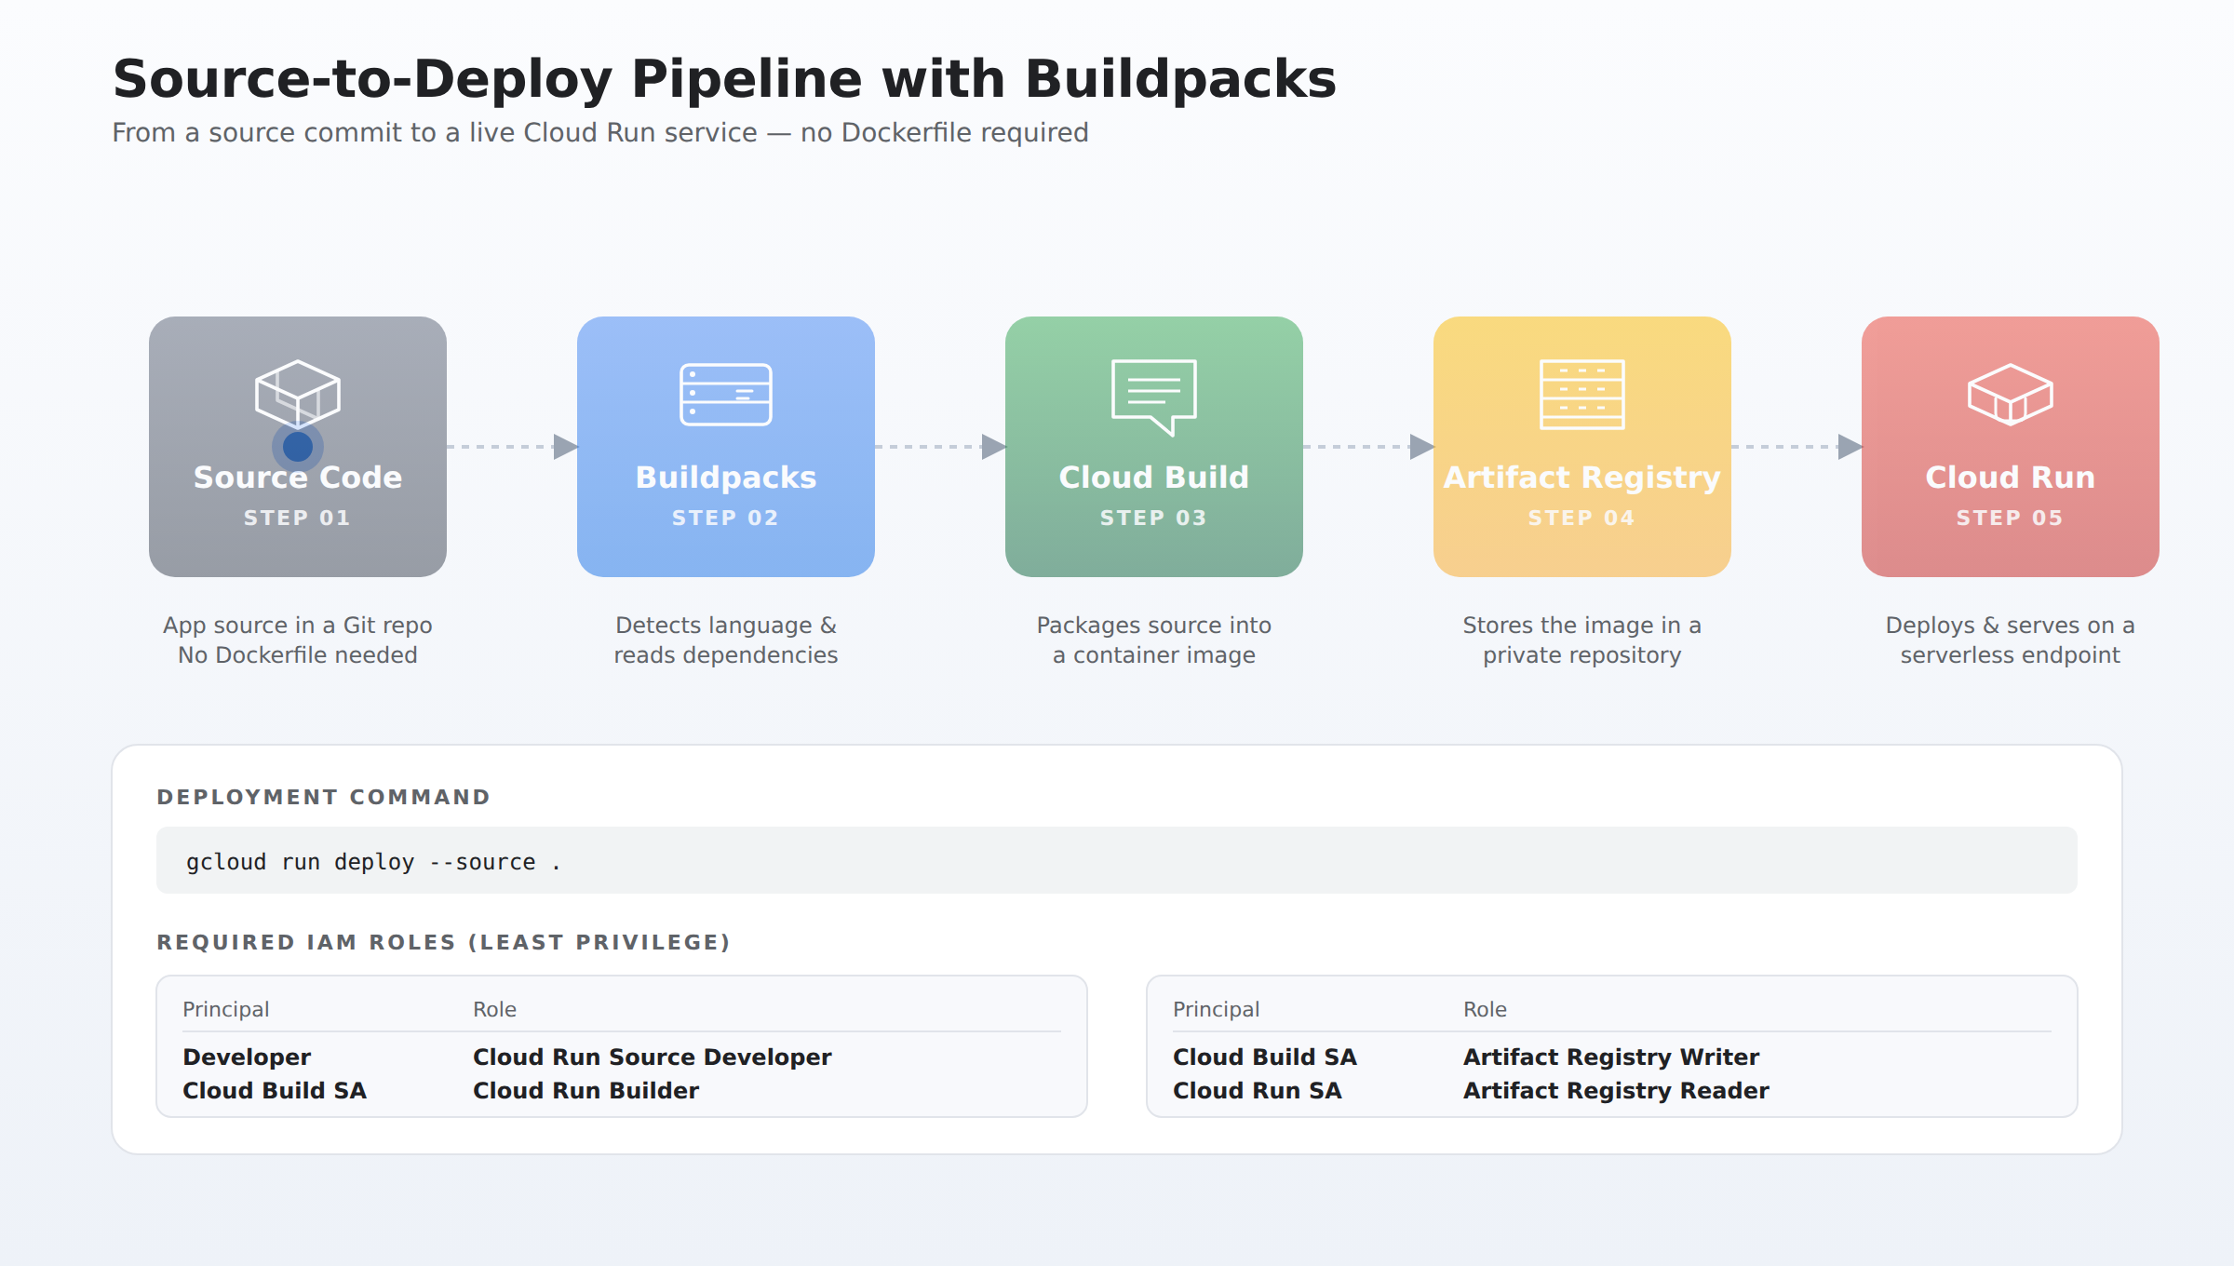Screen dimensions: 2234x1266
Task: Click Cloud Build SA beside Artifact Registry Writer
Action: (x=1265, y=1057)
